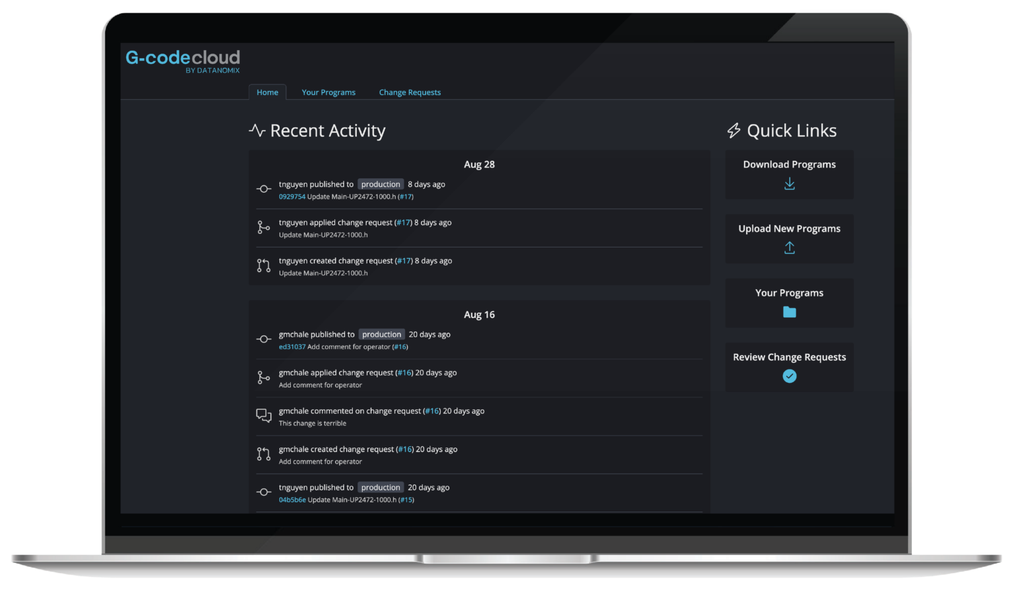This screenshot has height=598, width=1015.
Task: Click the production tag in tnguyen's Aug 28 entry
Action: [x=381, y=184]
